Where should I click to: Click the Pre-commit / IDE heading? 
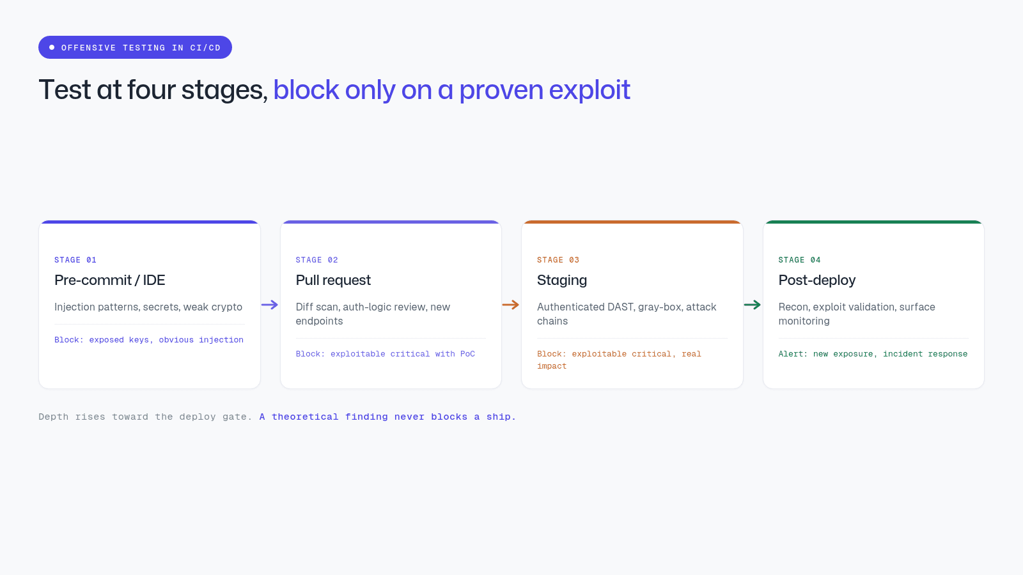[x=110, y=280]
